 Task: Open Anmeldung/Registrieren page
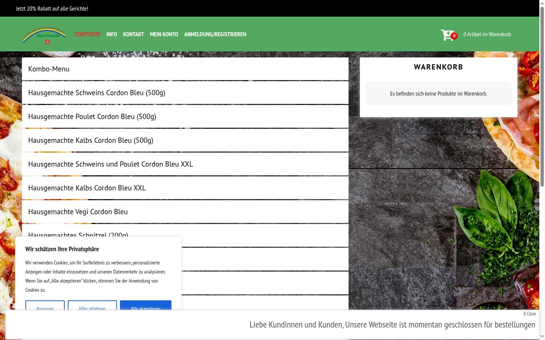[215, 34]
